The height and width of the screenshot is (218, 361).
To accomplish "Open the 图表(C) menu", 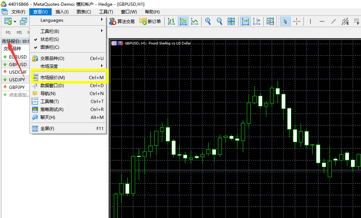I will tap(83, 12).
